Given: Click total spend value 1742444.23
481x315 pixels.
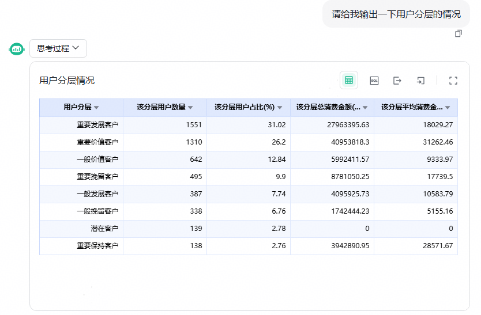Looking at the screenshot, I should point(350,211).
